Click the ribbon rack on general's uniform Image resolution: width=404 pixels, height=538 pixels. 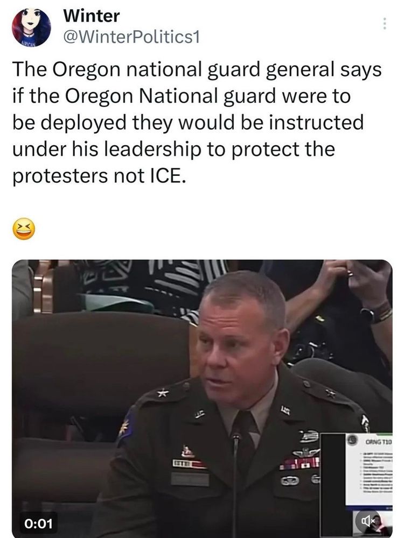tap(299, 464)
